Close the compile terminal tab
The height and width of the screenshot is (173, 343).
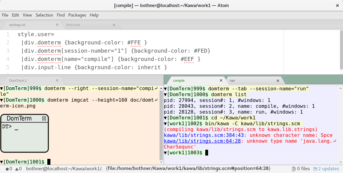221,81
